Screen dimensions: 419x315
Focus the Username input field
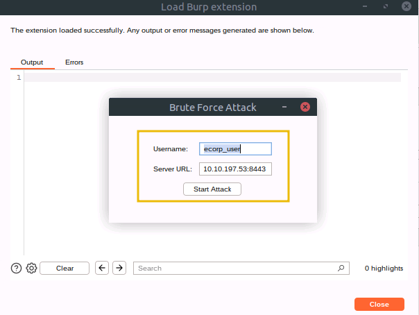235,148
